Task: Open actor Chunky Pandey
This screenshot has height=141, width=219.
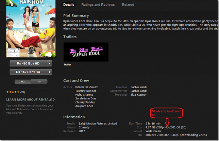Action: coord(85,102)
